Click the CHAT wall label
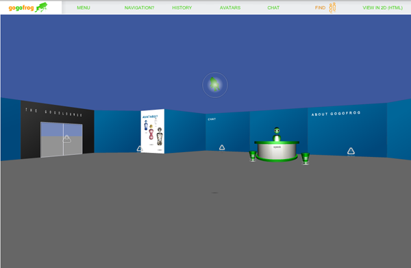Viewport: 411px width, 268px height. 212,119
